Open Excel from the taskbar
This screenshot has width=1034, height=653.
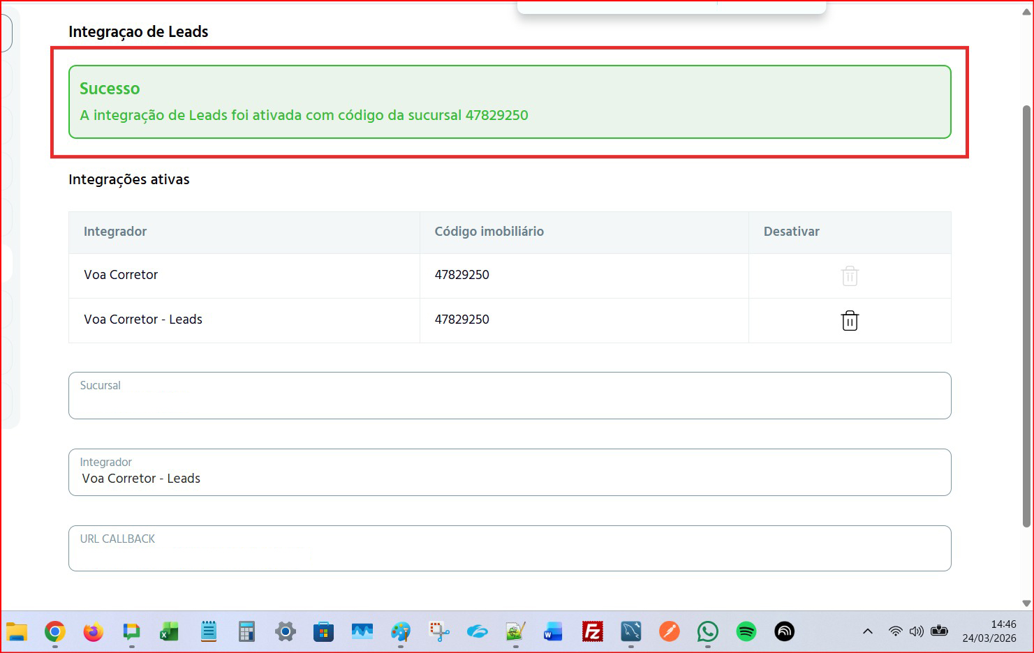pyautogui.click(x=169, y=632)
